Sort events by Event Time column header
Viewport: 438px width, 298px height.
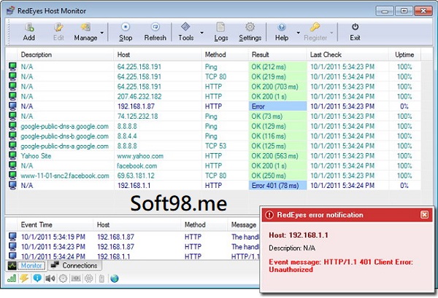(x=55, y=224)
